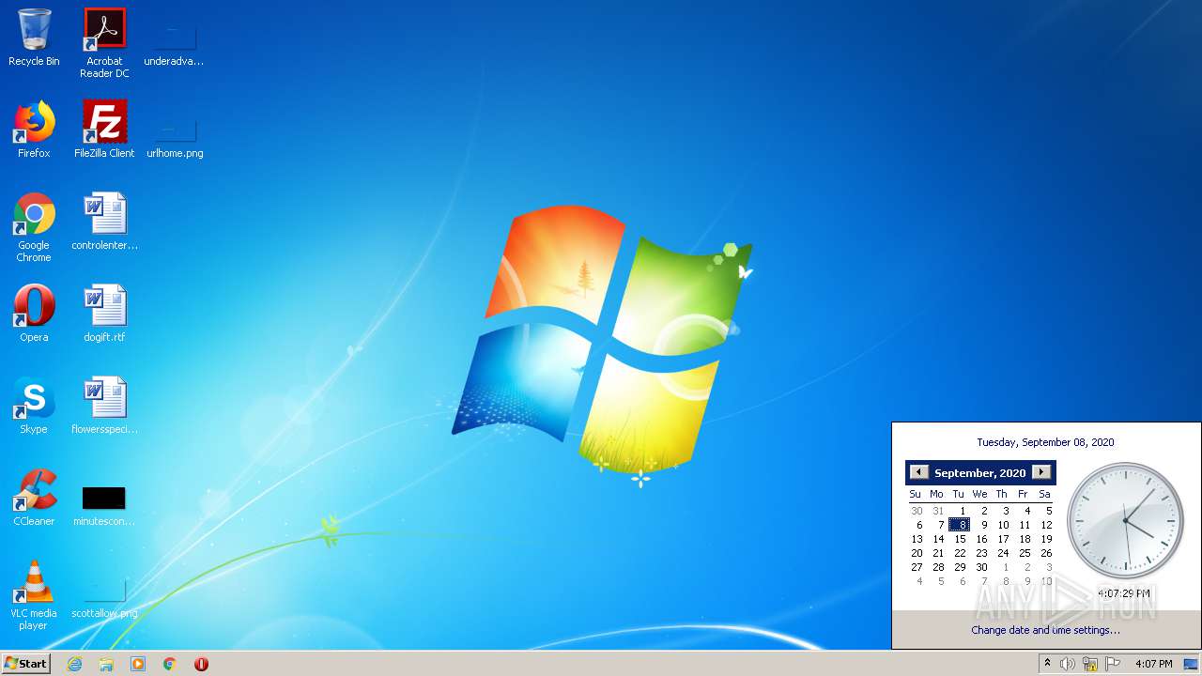Click the volume speaker tray icon
Viewport: 1202px width, 676px height.
[1068, 664]
